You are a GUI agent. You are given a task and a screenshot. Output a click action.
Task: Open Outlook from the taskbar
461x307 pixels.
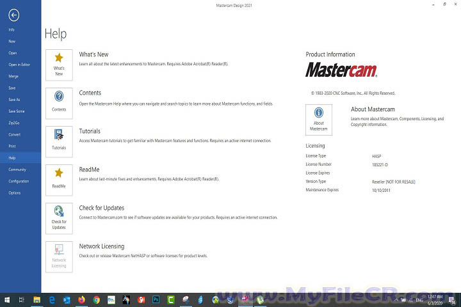(x=67, y=300)
